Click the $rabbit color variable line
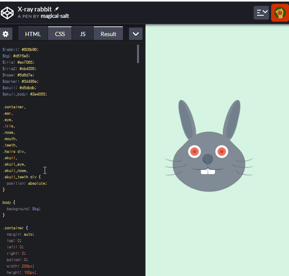Image resolution: width=289 pixels, height=276 pixels. click(x=20, y=49)
